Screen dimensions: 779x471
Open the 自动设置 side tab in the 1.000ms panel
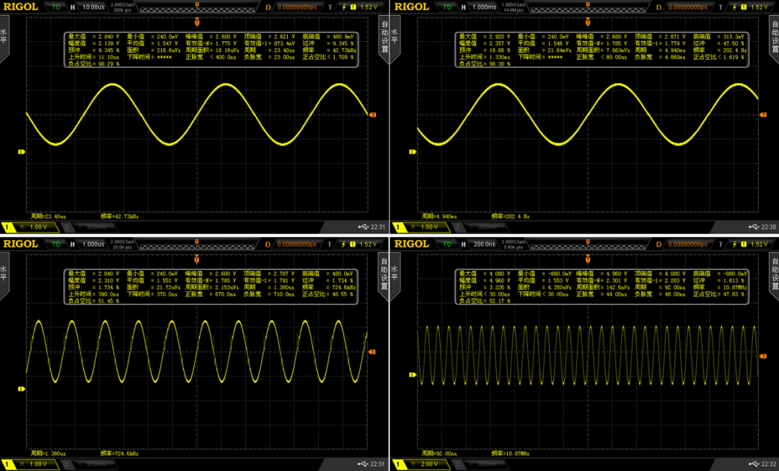coord(775,39)
